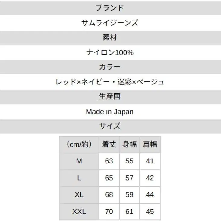
Task: Click the 素材 section header
Action: click(110, 38)
